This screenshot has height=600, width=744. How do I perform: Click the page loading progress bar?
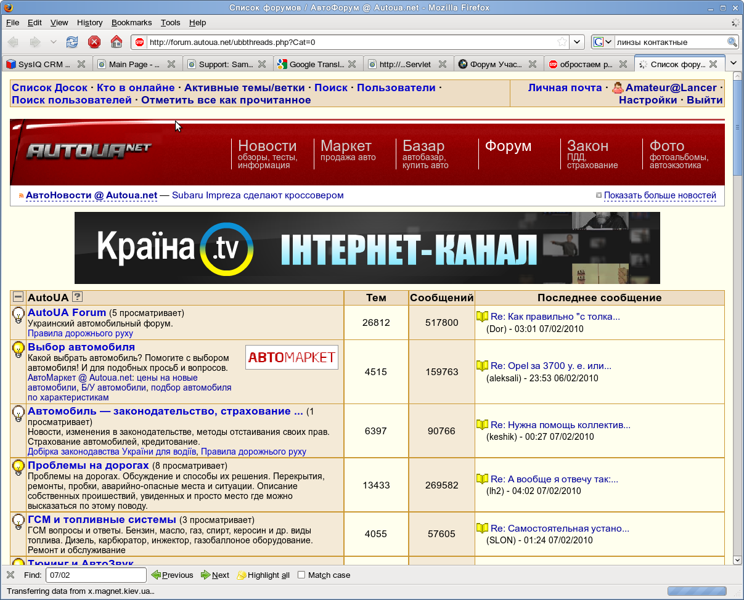point(695,591)
